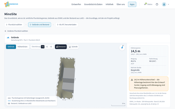Click Anderes Flurstück wählen link

click(18, 31)
